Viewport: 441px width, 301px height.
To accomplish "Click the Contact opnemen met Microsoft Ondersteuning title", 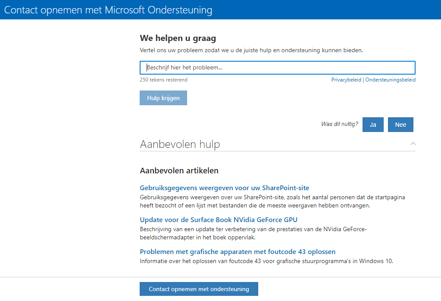I will click(x=108, y=10).
